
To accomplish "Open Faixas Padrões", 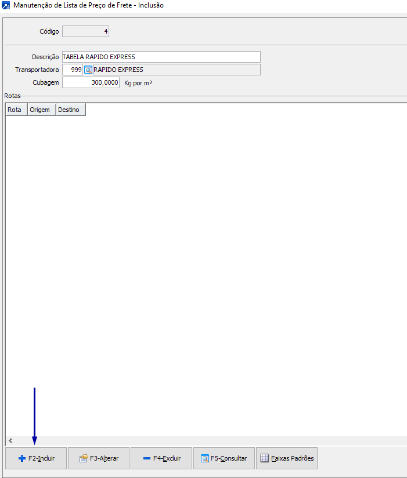I will pos(287,458).
